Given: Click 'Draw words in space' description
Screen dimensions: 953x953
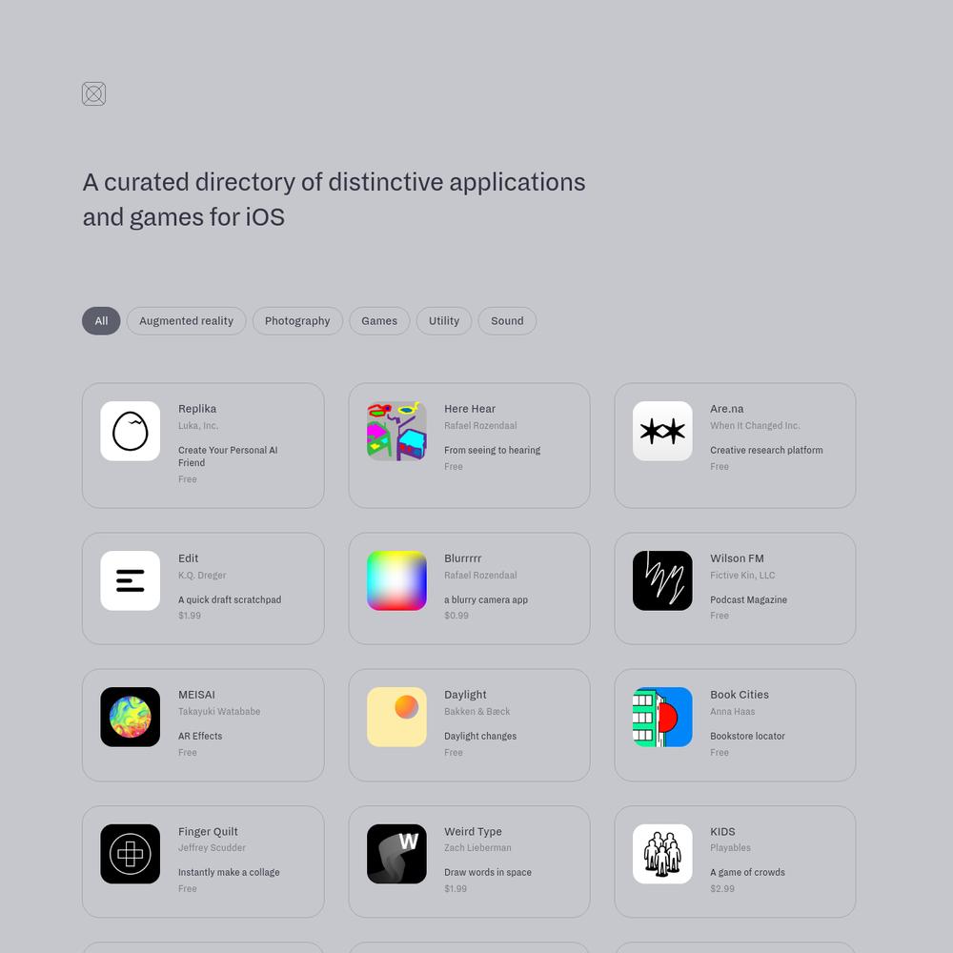Looking at the screenshot, I should pyautogui.click(x=487, y=872).
